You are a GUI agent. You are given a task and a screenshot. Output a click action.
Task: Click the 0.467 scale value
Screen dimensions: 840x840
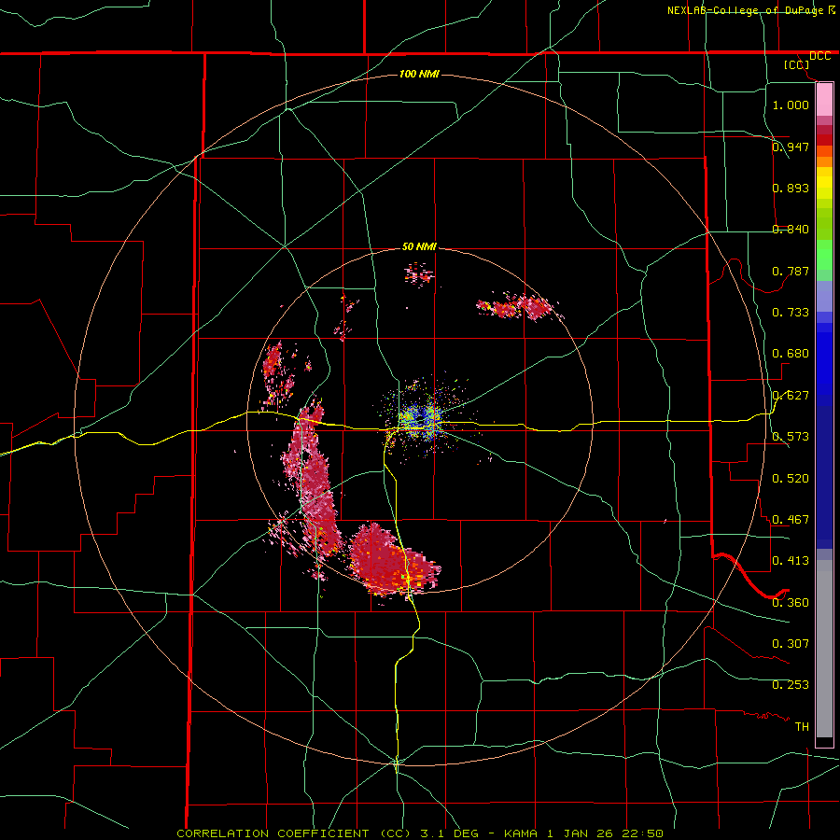(x=791, y=519)
